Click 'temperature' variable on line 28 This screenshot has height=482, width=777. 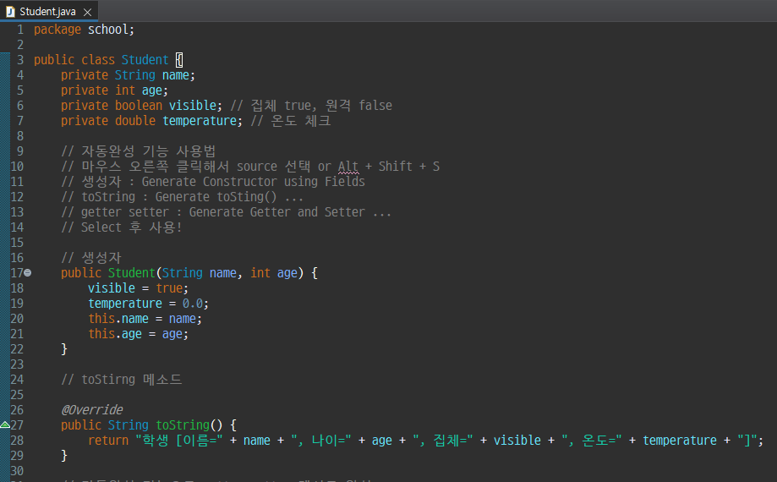point(680,441)
